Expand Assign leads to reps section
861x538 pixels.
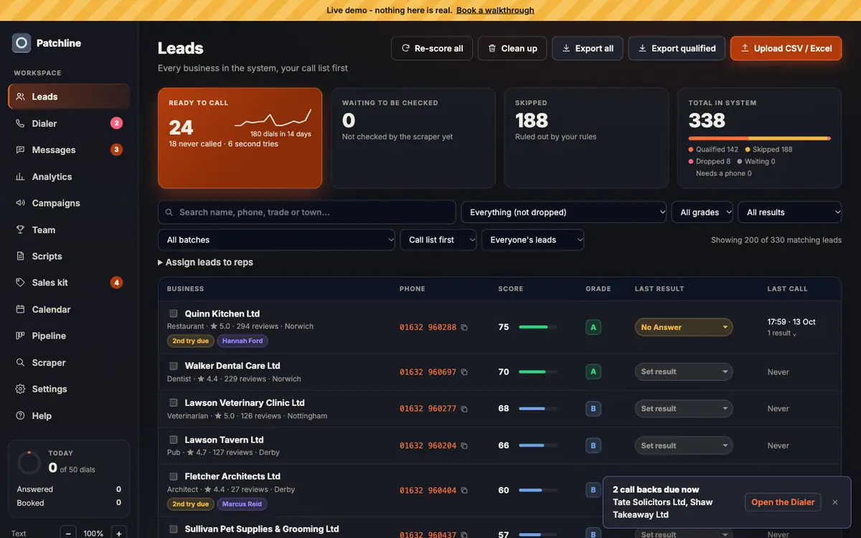pyautogui.click(x=205, y=263)
